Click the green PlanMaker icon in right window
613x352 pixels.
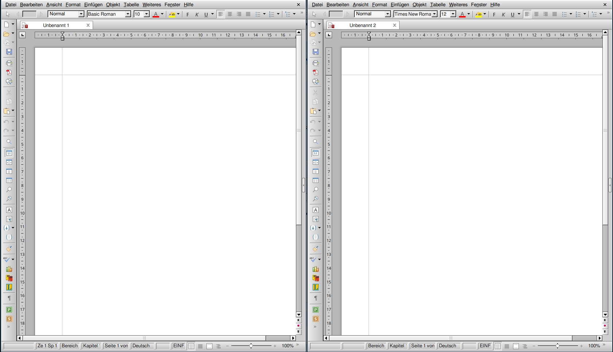(316, 310)
